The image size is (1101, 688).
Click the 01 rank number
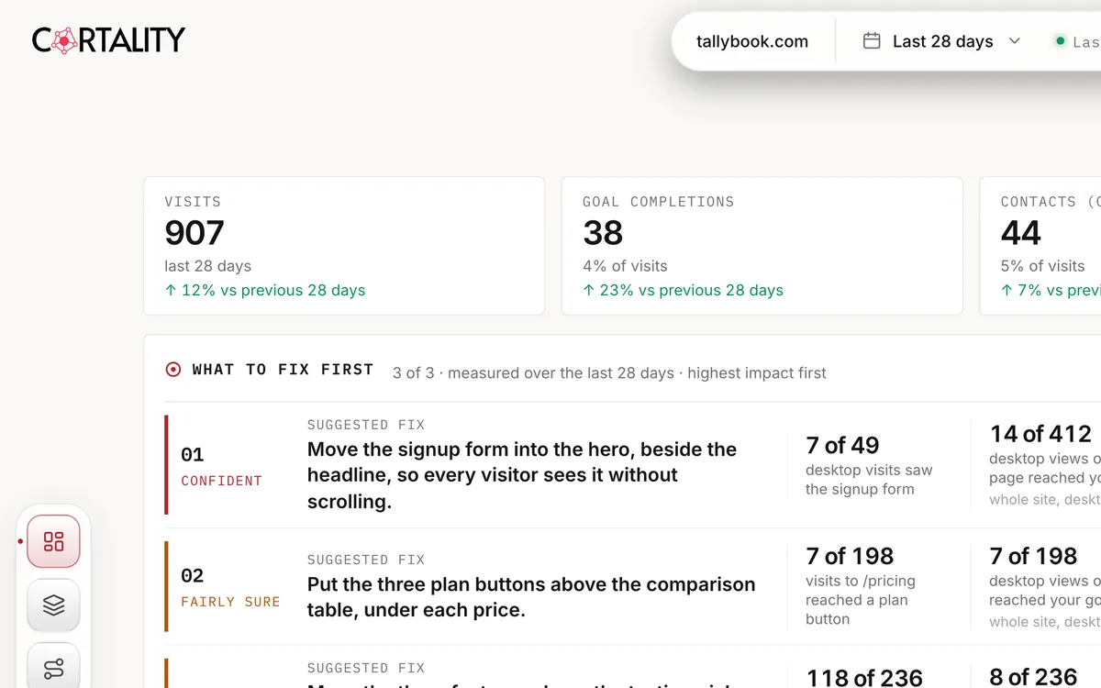pos(192,454)
